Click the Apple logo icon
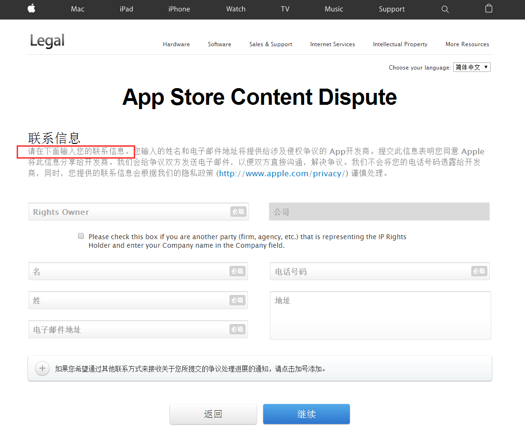Image resolution: width=525 pixels, height=434 pixels. tap(31, 9)
